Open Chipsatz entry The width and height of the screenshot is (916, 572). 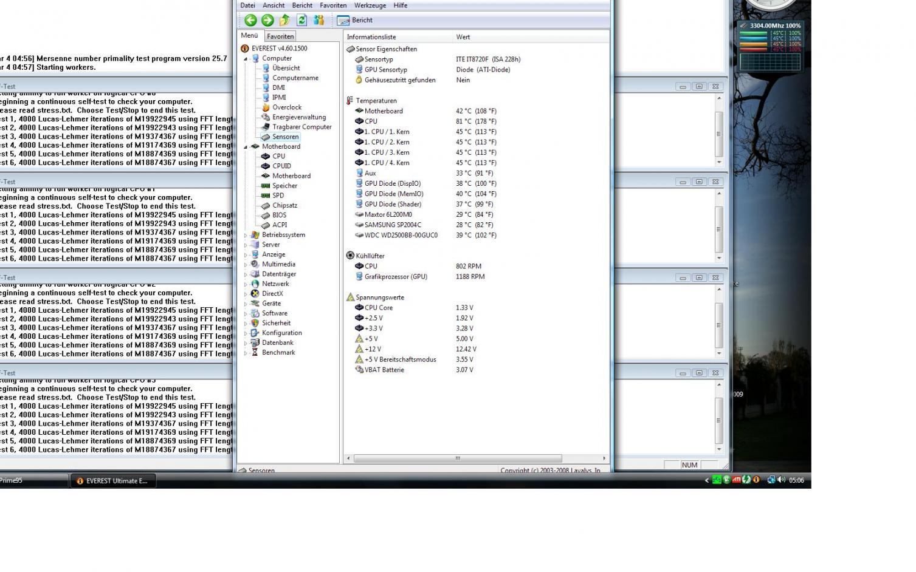284,205
